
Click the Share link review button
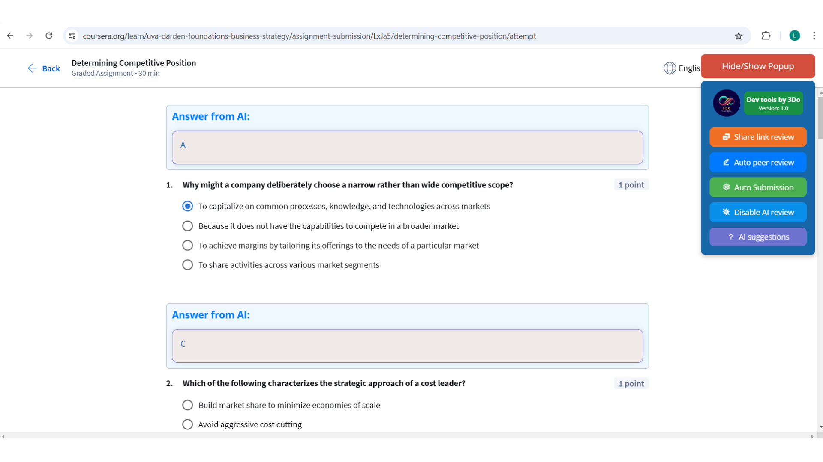click(x=757, y=137)
